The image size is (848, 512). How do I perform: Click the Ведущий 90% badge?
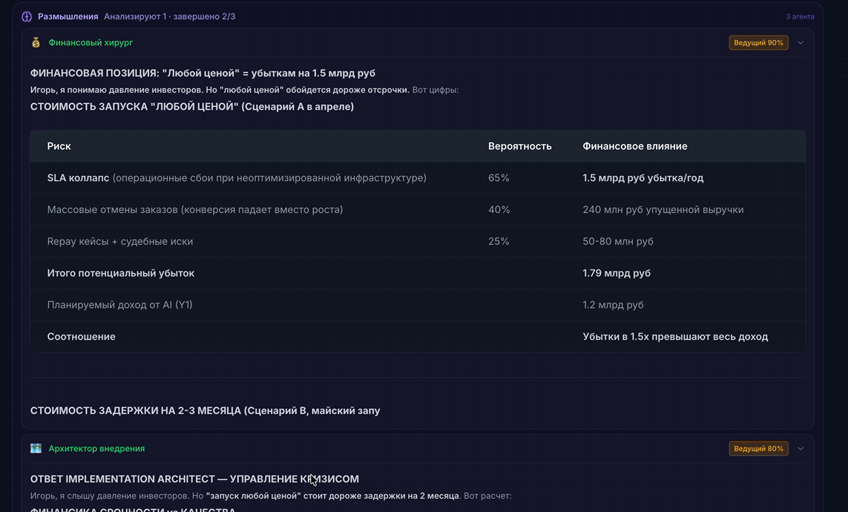tap(758, 42)
